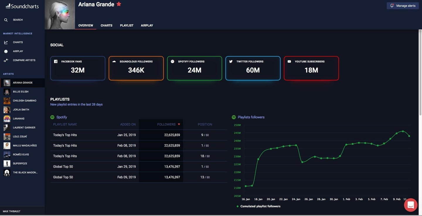Select Laurent Garnier in the artists list
Screen dimensions: 422x216
pos(22,128)
